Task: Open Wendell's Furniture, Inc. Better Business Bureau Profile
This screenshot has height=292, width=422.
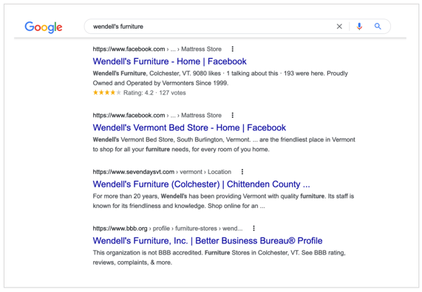Action: 208,240
